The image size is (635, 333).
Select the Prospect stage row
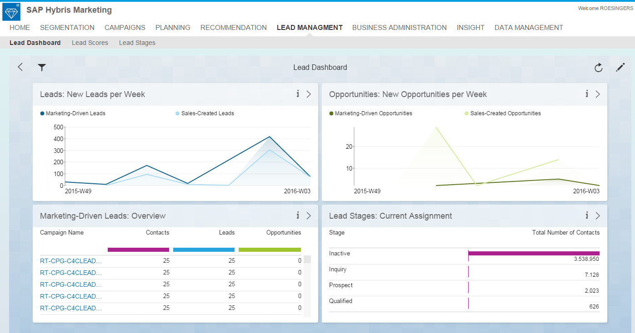point(464,288)
